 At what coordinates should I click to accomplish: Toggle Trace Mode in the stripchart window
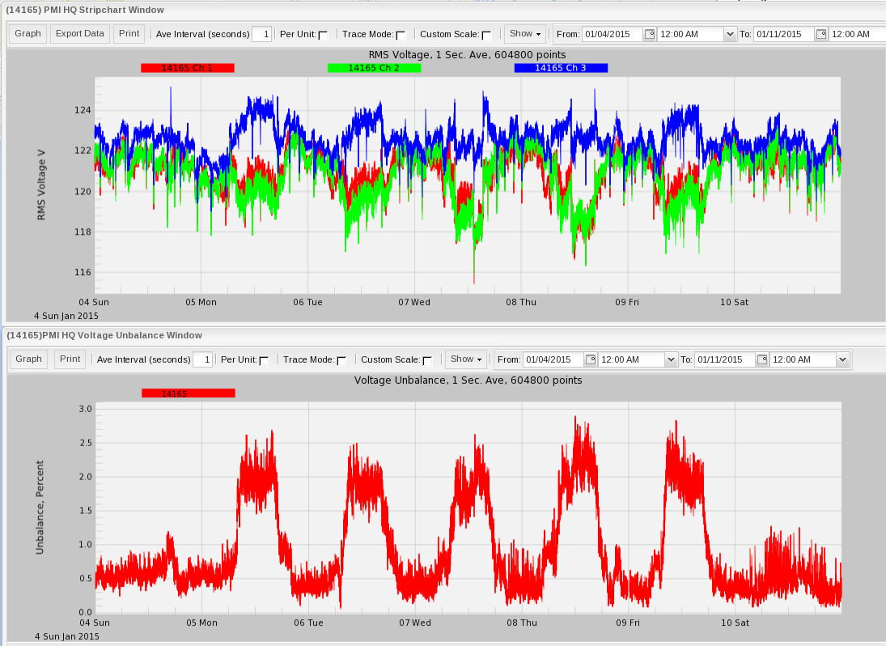click(401, 36)
